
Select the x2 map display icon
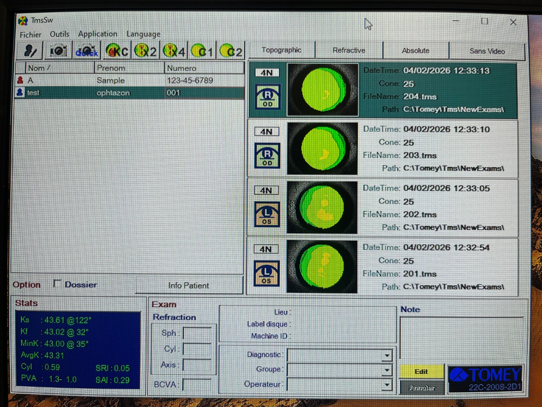pyautogui.click(x=146, y=51)
